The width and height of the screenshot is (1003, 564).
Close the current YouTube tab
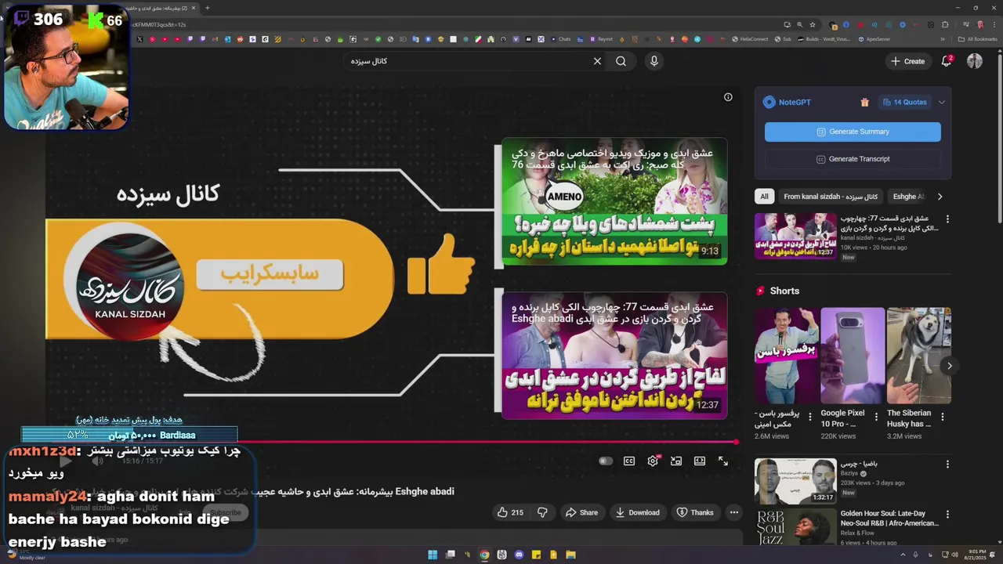click(194, 8)
